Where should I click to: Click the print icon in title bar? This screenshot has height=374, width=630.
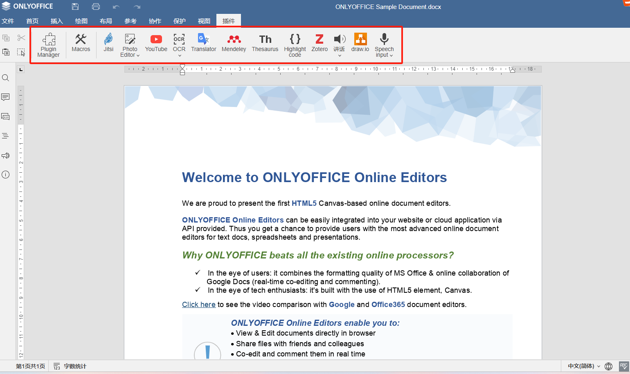click(x=96, y=7)
